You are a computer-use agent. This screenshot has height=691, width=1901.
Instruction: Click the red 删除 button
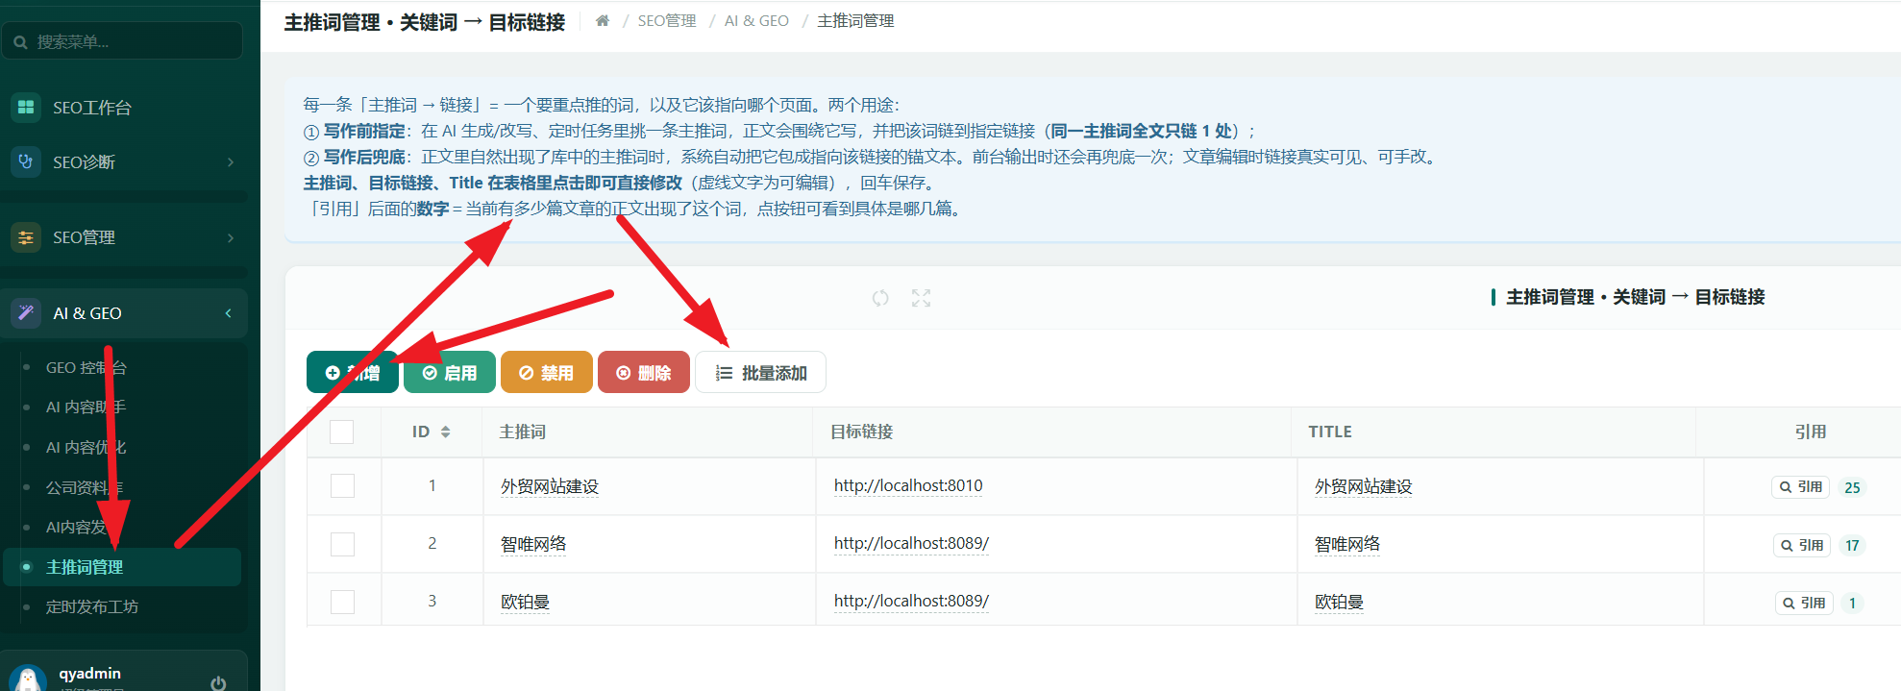[644, 372]
